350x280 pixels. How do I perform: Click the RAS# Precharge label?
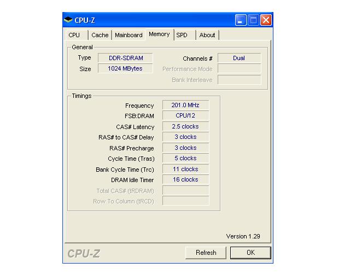pyautogui.click(x=131, y=148)
